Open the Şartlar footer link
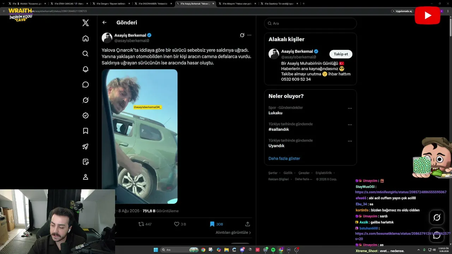Image resolution: width=452 pixels, height=254 pixels. coord(273,173)
